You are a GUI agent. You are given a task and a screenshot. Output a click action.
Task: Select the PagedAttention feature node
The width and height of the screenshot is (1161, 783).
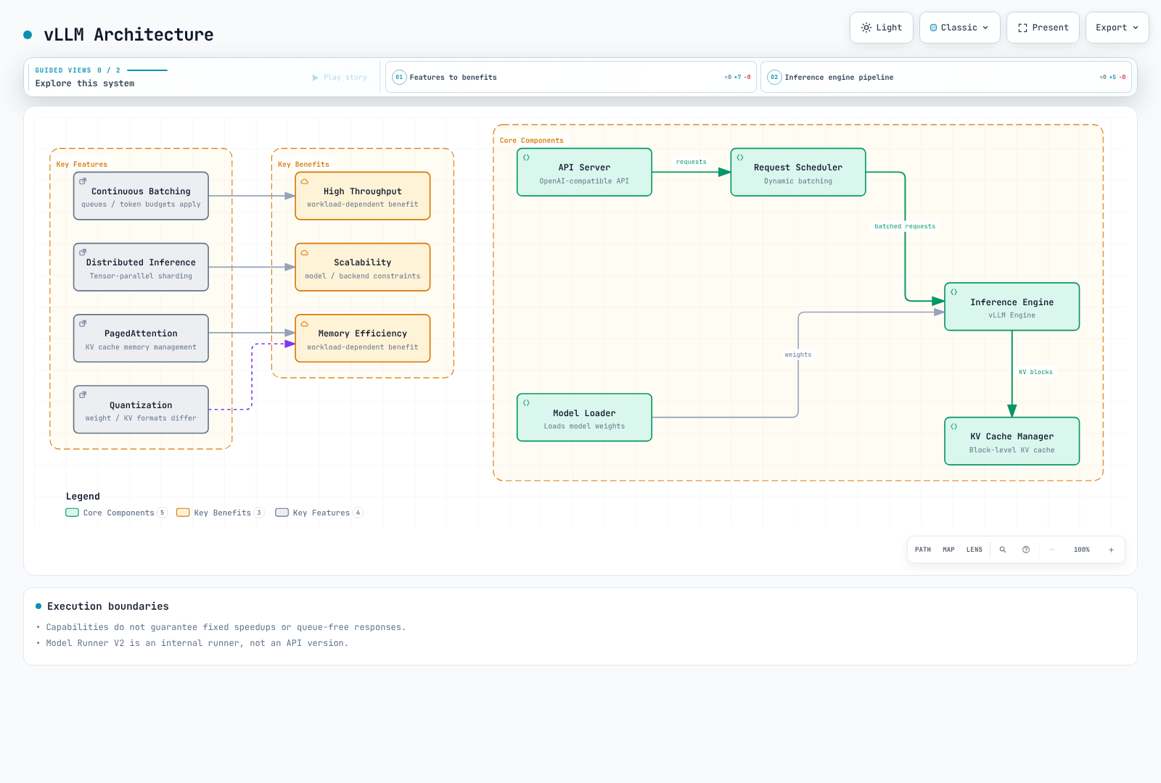141,338
